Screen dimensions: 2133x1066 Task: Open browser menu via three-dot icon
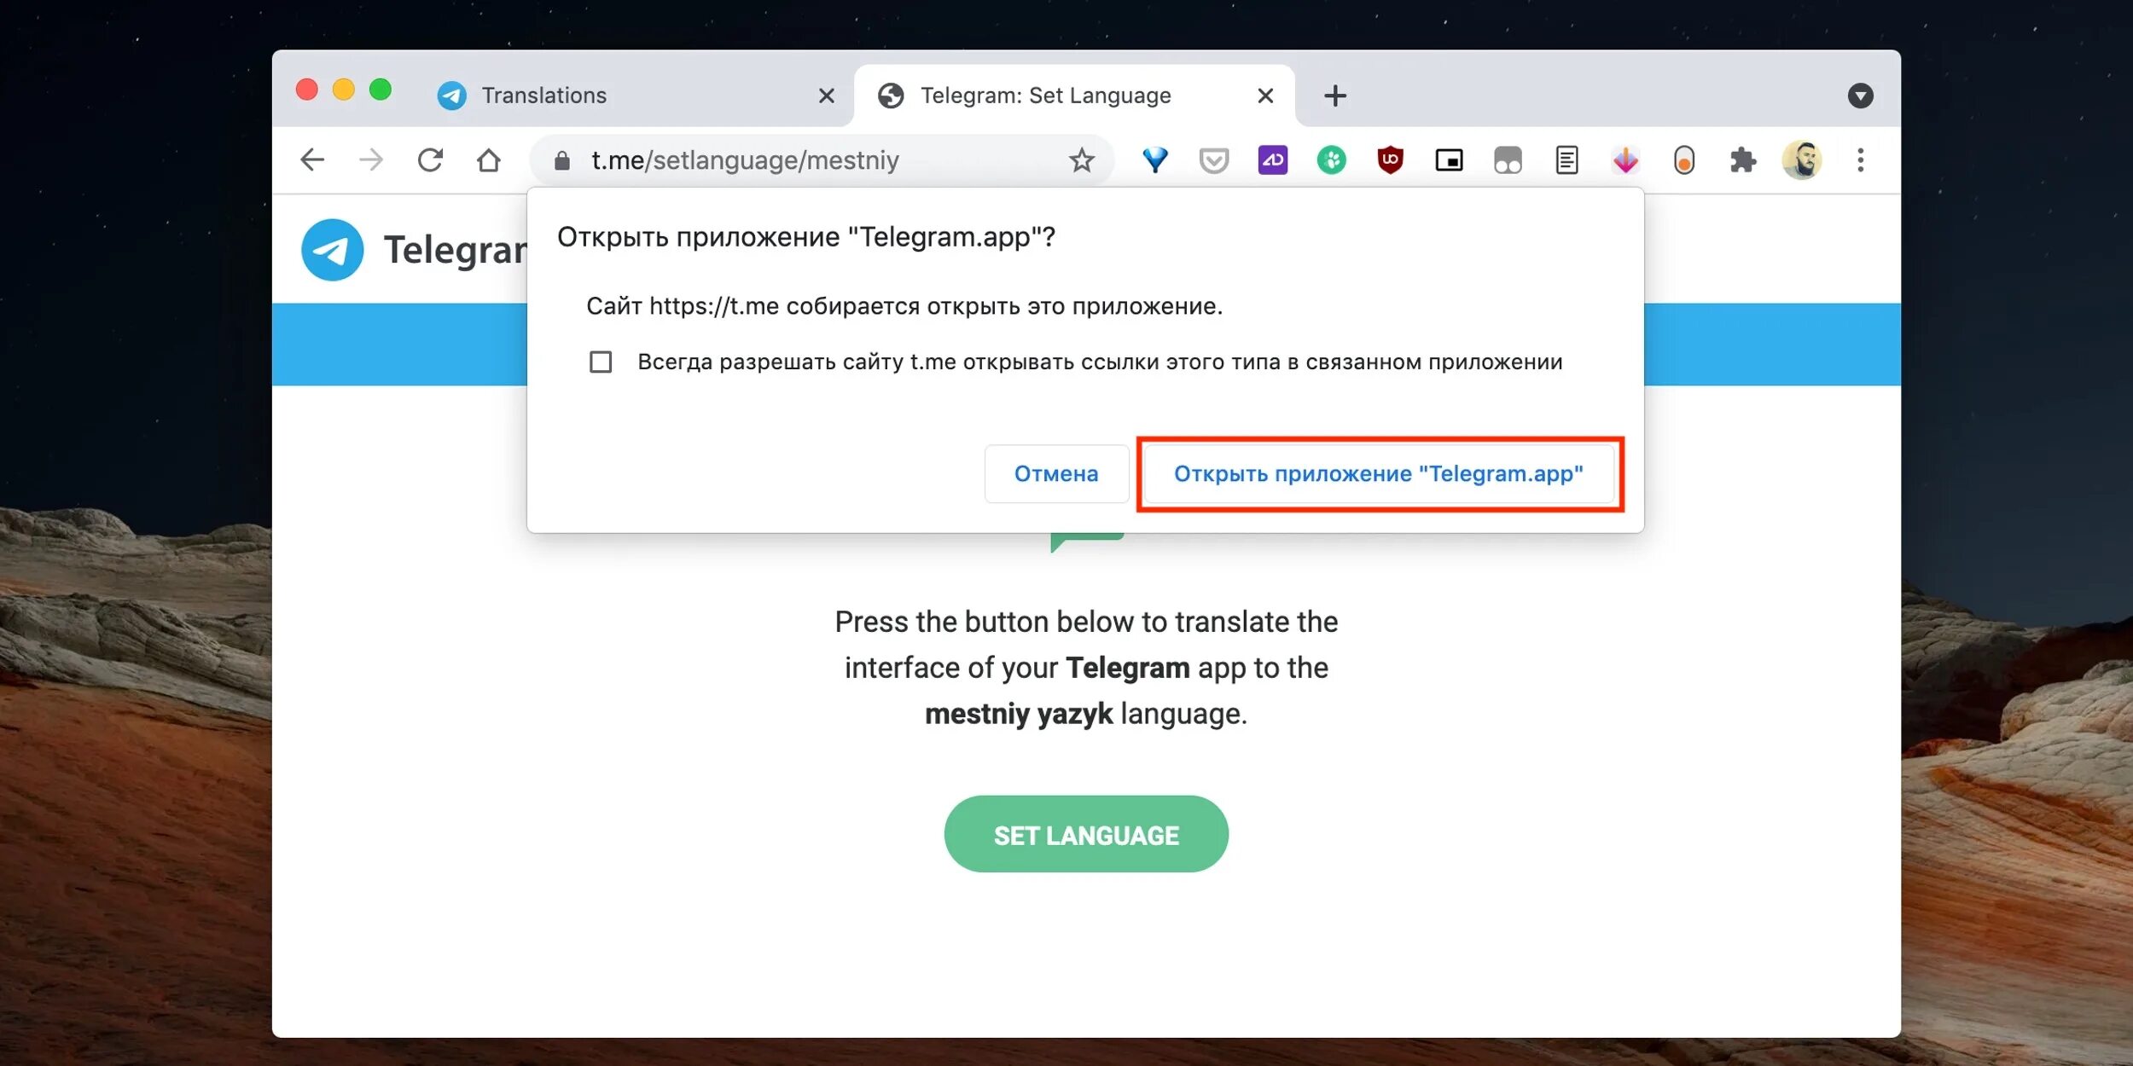(x=1861, y=160)
